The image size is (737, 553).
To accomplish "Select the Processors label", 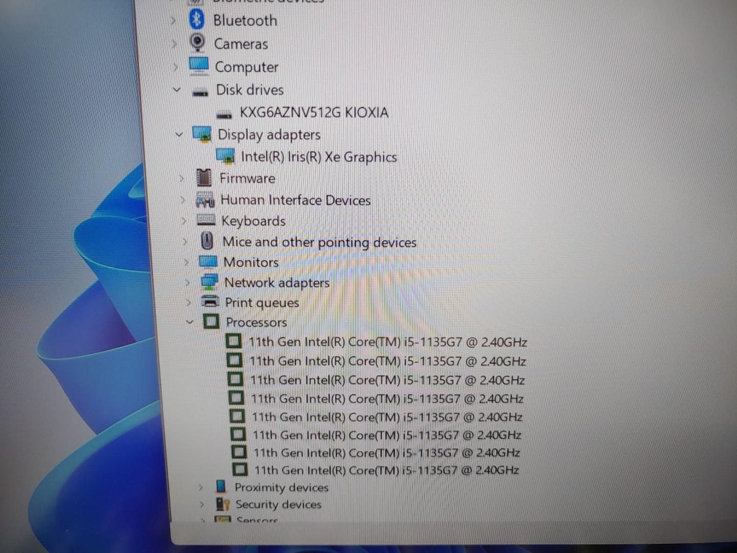I will pyautogui.click(x=256, y=322).
